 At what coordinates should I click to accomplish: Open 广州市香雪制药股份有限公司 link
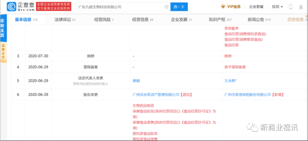(248, 95)
